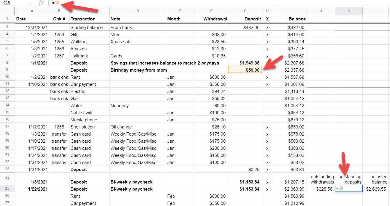Screen dimensions: 390x206
Task: Select column D header
Action: point(137,11)
